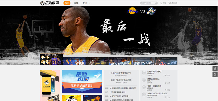Open 《网络直播自律公约》 announcement link

118,92
